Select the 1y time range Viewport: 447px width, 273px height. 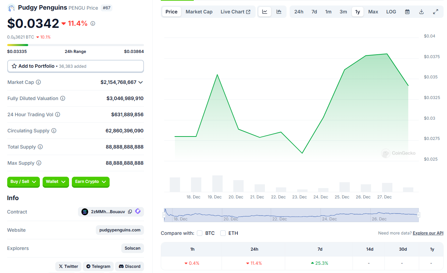[358, 12]
